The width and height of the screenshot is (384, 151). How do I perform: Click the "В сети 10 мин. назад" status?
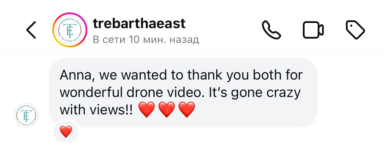[146, 39]
